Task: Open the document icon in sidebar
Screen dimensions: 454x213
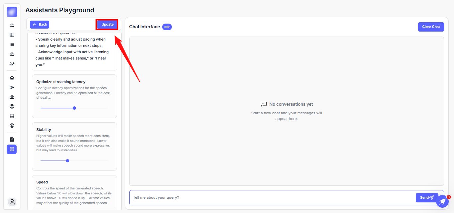Action: (x=12, y=140)
